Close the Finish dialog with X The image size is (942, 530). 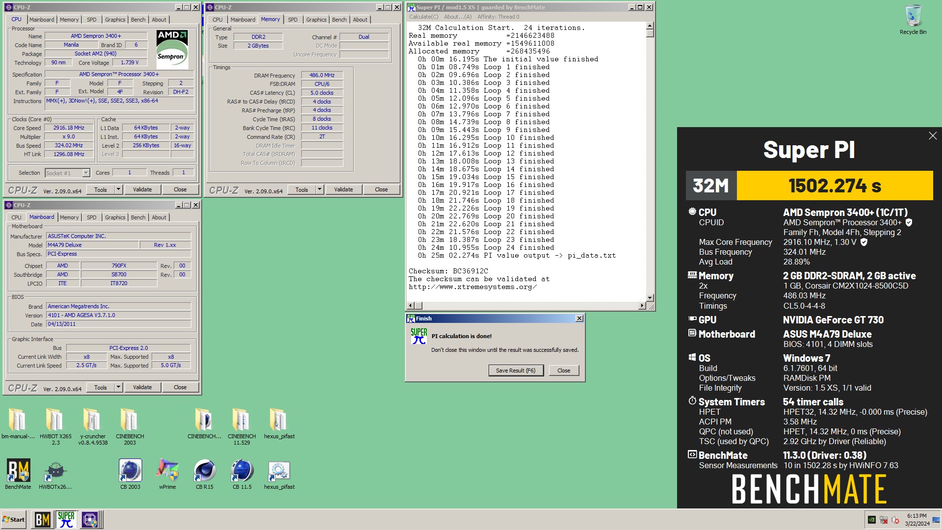click(x=579, y=318)
